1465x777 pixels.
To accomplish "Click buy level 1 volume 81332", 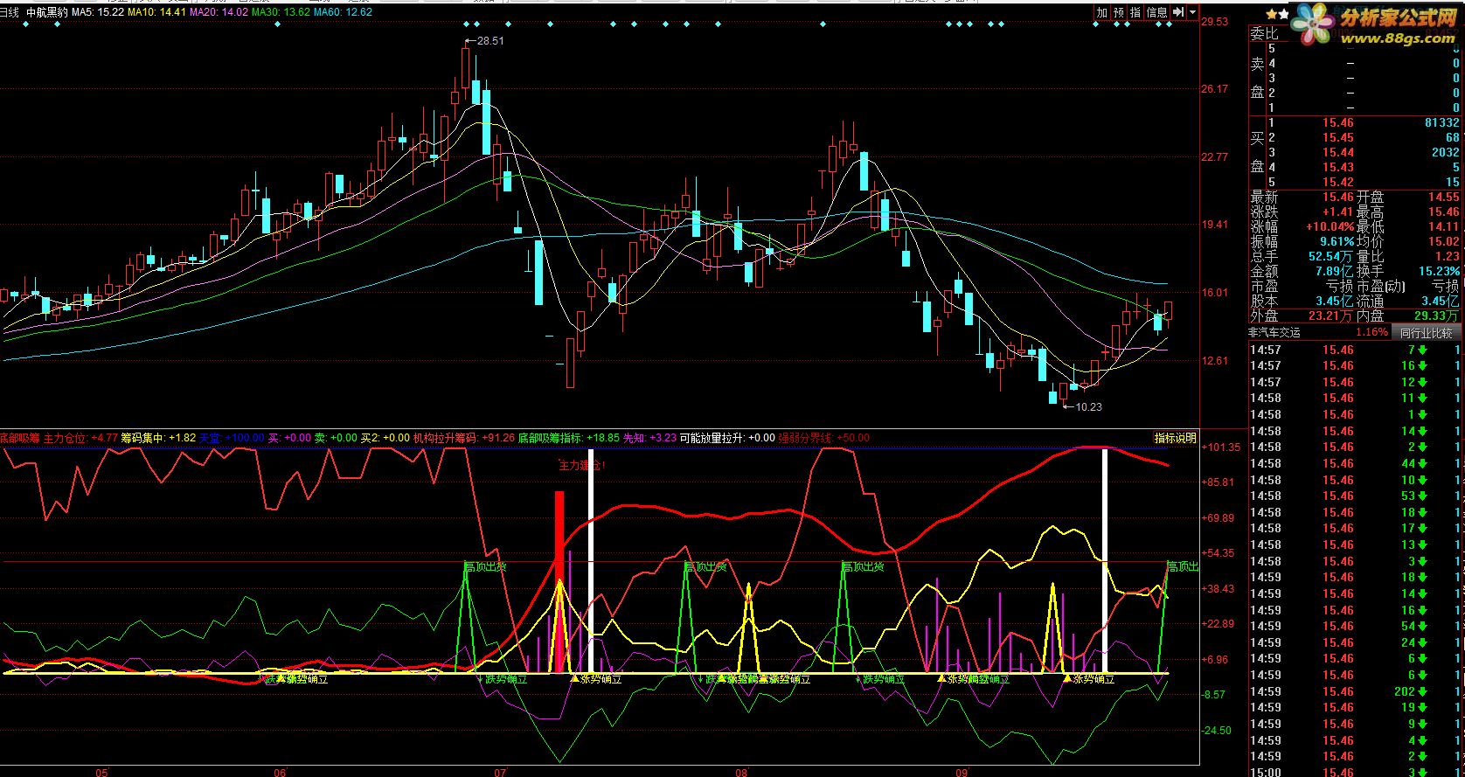I will pos(1441,123).
